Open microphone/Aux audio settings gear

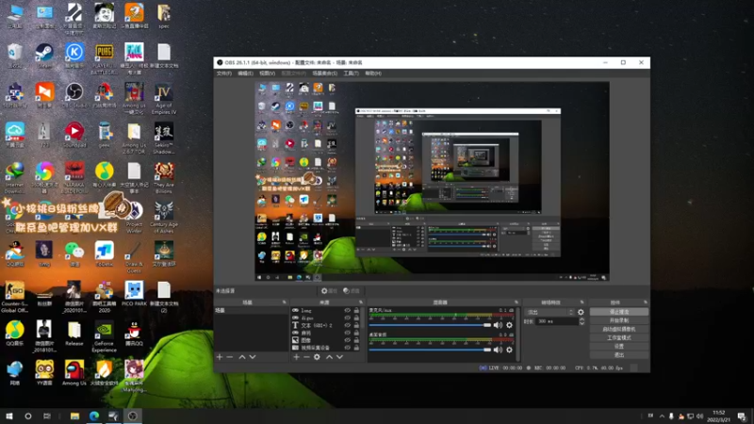click(509, 325)
